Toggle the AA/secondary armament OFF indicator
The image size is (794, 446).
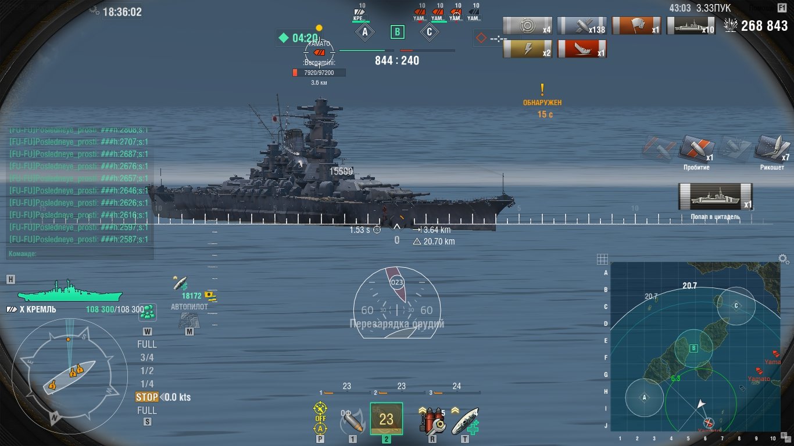[x=320, y=418]
